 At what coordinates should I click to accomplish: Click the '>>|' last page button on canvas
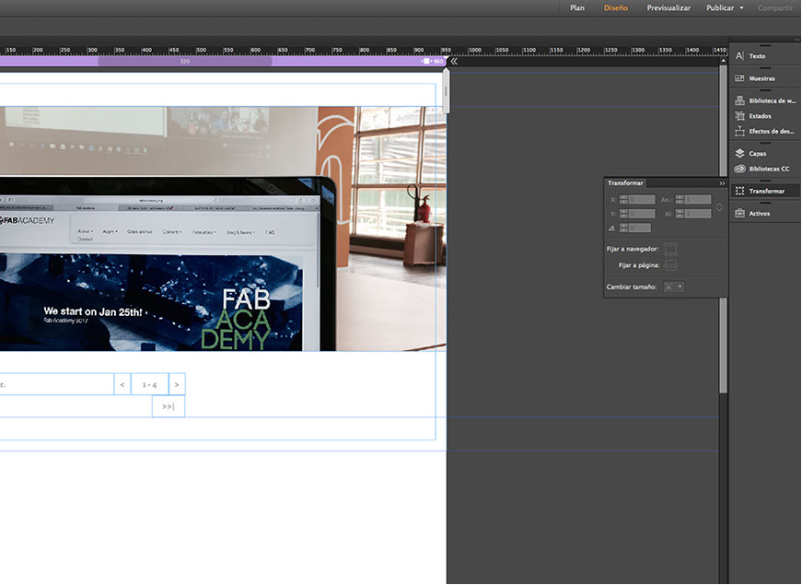[169, 406]
